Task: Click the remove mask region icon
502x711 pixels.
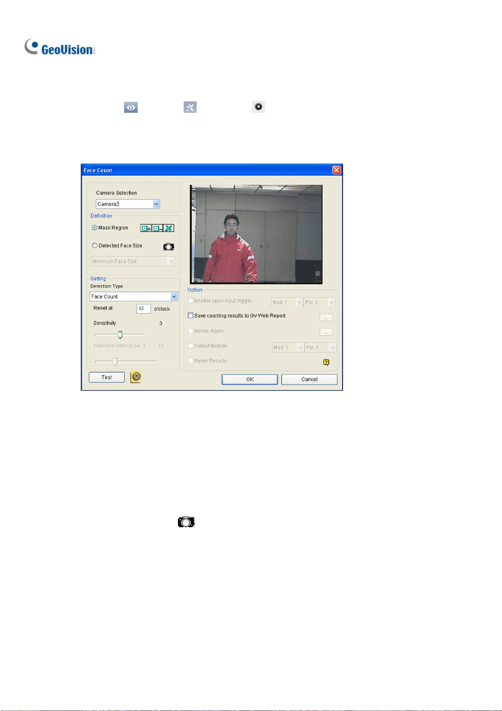Action: (157, 228)
